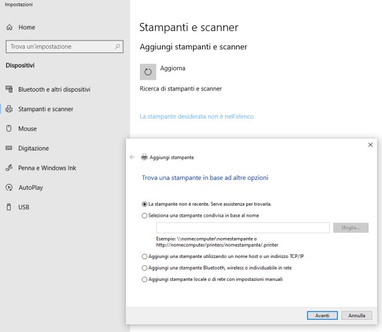Click the mouse icon in sidebar
The width and height of the screenshot is (382, 332).
pyautogui.click(x=9, y=128)
